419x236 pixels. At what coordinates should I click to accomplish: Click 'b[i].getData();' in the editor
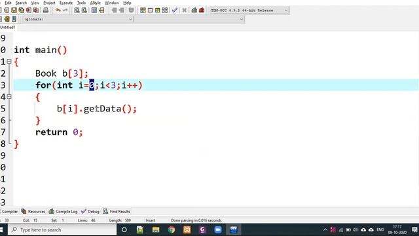point(97,109)
